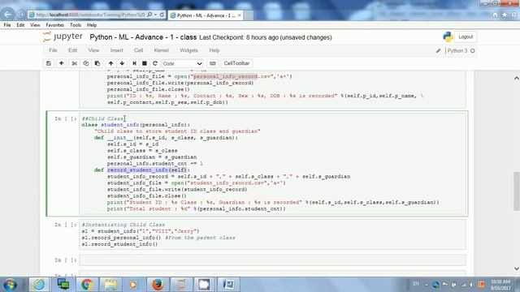Click '#Instantiating Child Class' comment
520x292 pixels.
click(123, 225)
